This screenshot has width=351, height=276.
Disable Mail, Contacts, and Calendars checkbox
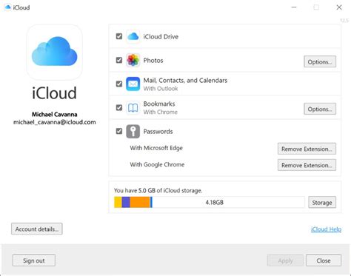(x=119, y=84)
